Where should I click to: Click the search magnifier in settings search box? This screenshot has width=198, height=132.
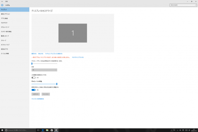(x=196, y=5)
